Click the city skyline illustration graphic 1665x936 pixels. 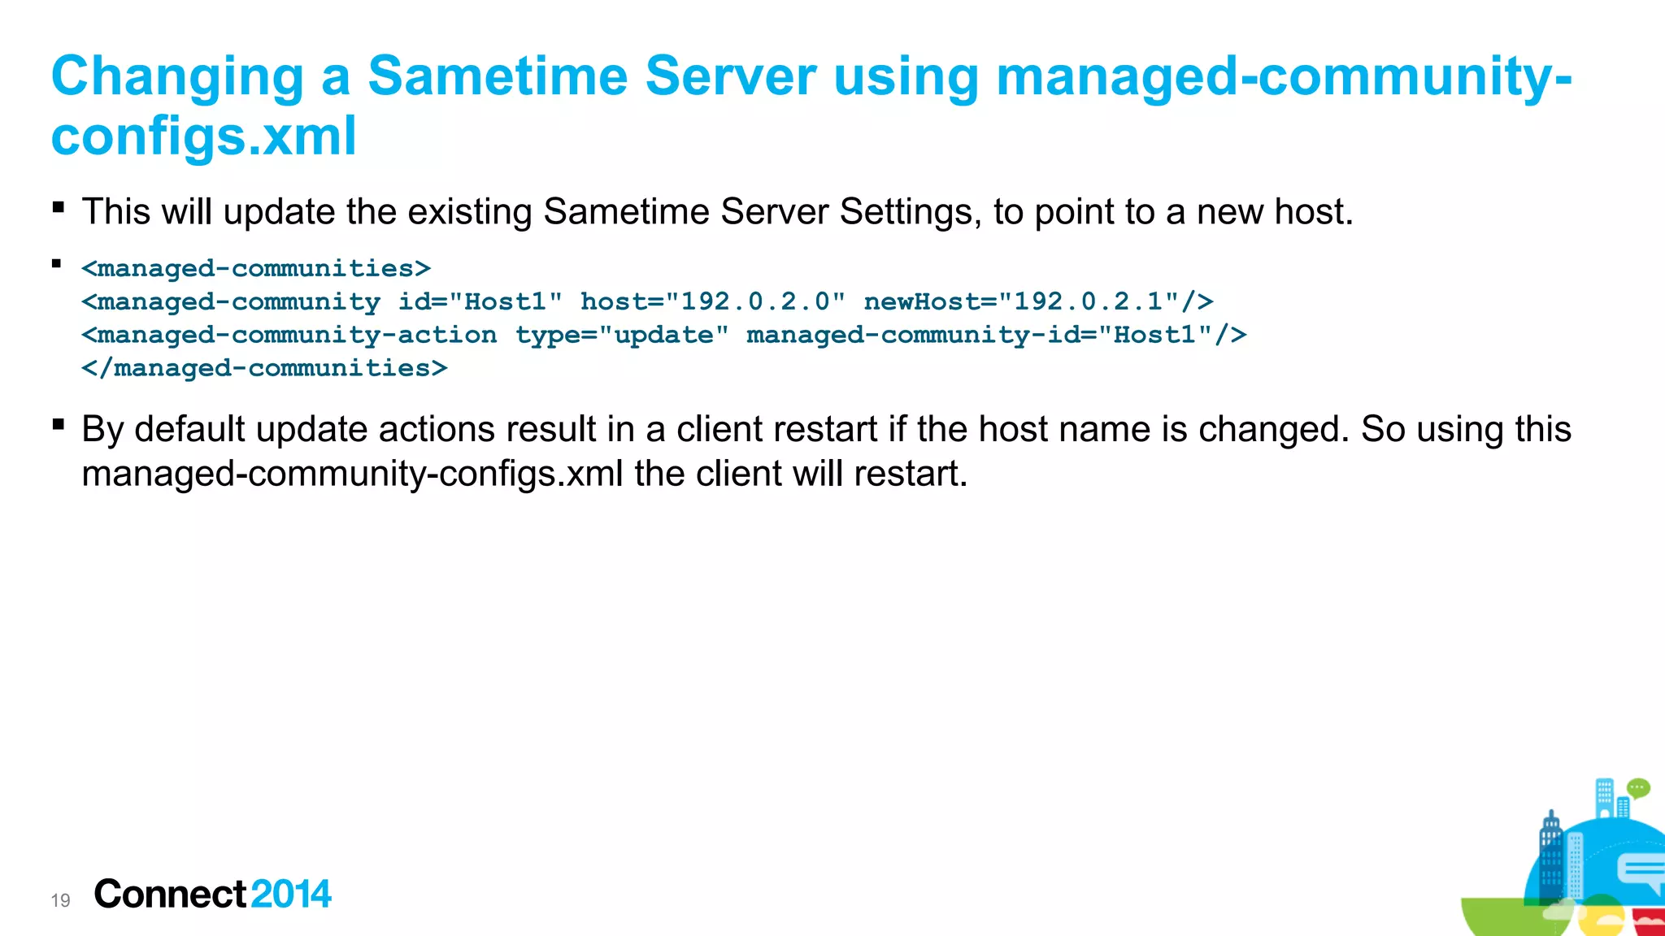point(1563,857)
